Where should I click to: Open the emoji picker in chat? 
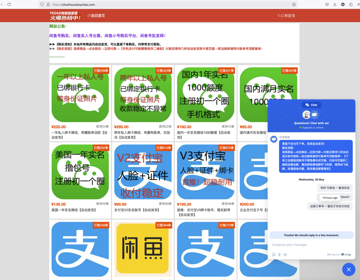pos(274,254)
